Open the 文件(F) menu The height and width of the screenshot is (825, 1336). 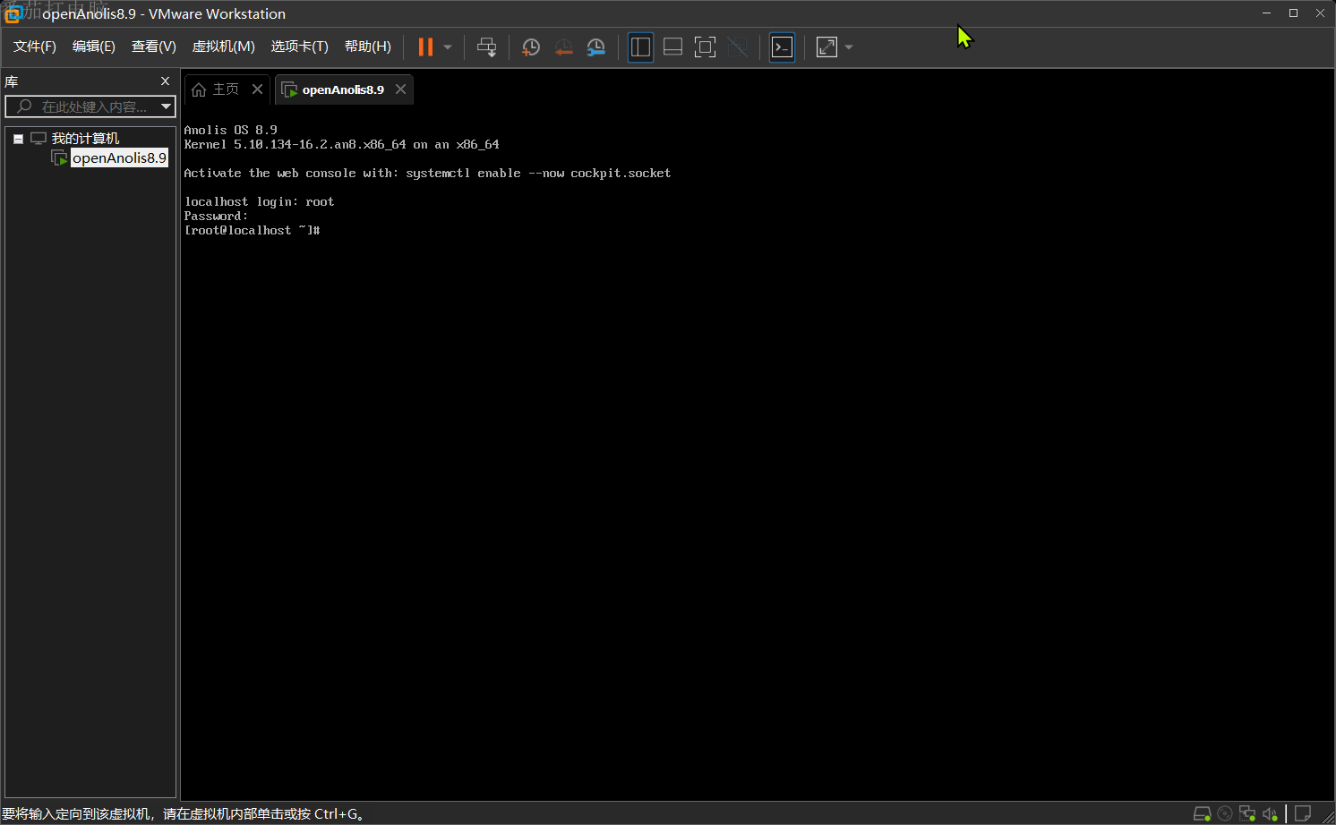click(34, 47)
